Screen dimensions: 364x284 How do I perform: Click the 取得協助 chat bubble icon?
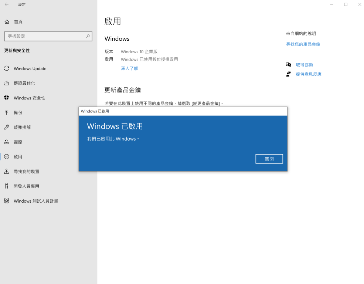[289, 65]
